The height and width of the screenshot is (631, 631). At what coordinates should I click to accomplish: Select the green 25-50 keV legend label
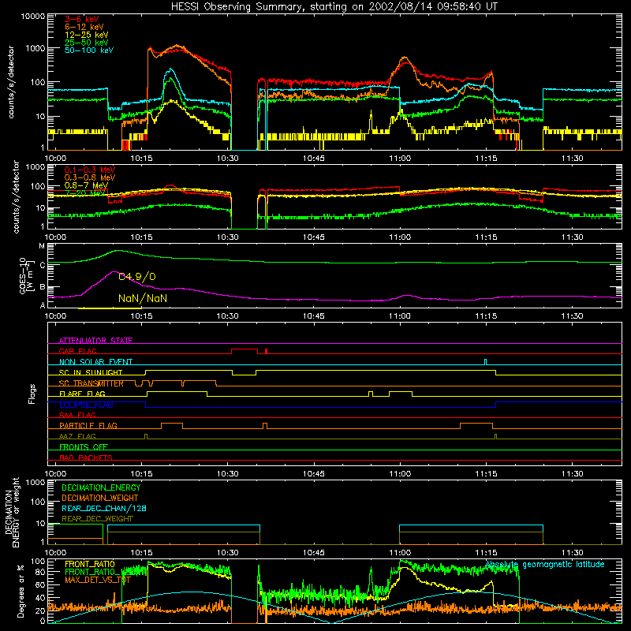87,43
